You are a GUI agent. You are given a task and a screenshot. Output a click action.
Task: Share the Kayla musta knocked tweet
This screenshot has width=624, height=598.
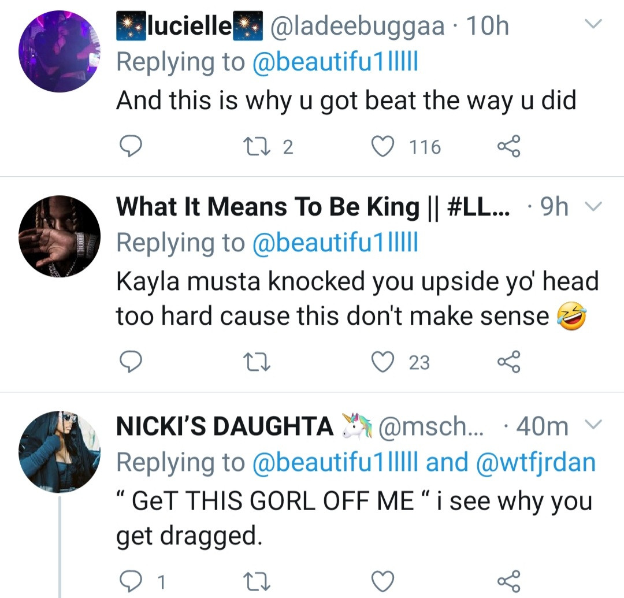point(509,362)
